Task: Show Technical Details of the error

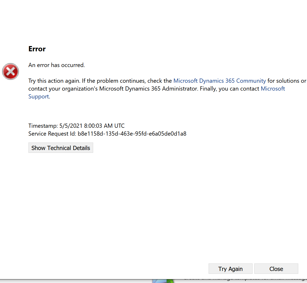Action: (x=61, y=148)
